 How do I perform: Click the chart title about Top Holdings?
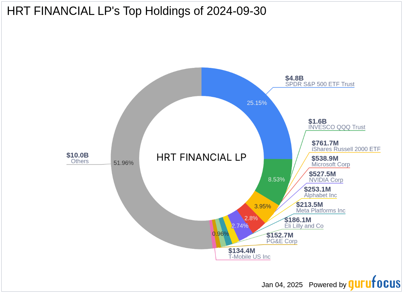pos(137,11)
